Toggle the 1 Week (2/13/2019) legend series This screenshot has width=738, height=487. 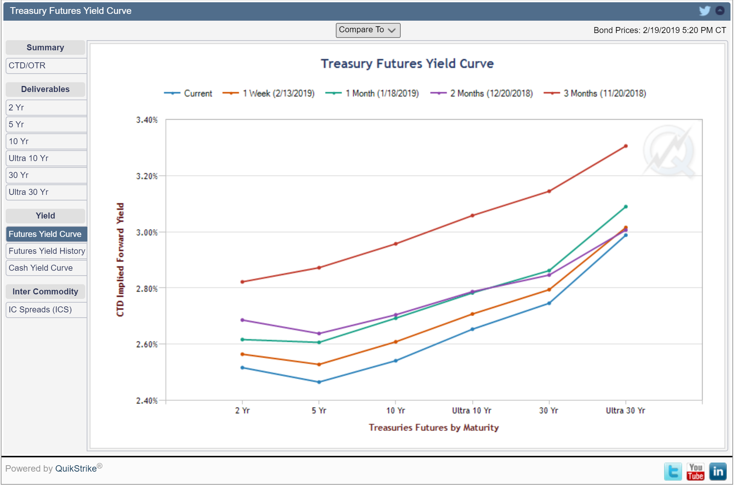pyautogui.click(x=268, y=93)
